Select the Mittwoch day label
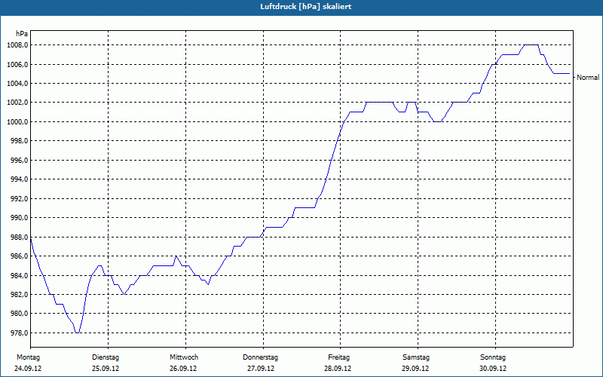 point(184,357)
